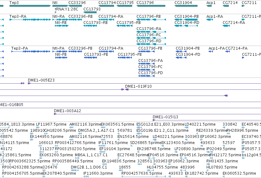Open the CG13796-RC transcript
261x178 pixels.
coord(151,38)
